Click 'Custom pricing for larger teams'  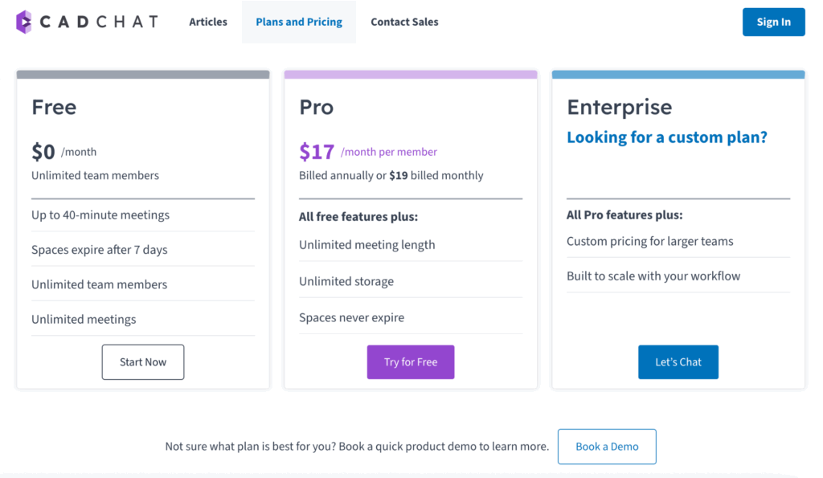[x=649, y=241]
